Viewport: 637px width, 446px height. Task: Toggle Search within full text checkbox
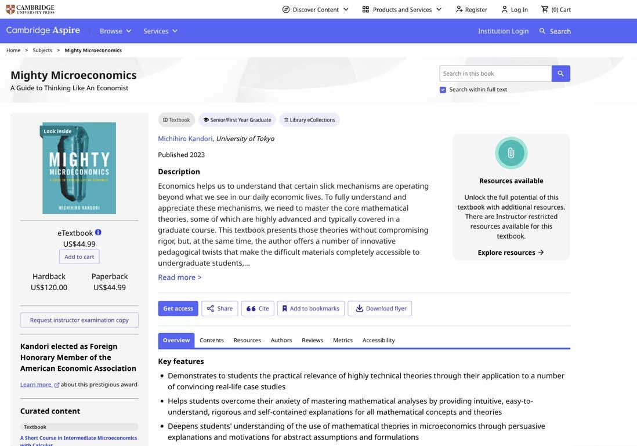(443, 90)
